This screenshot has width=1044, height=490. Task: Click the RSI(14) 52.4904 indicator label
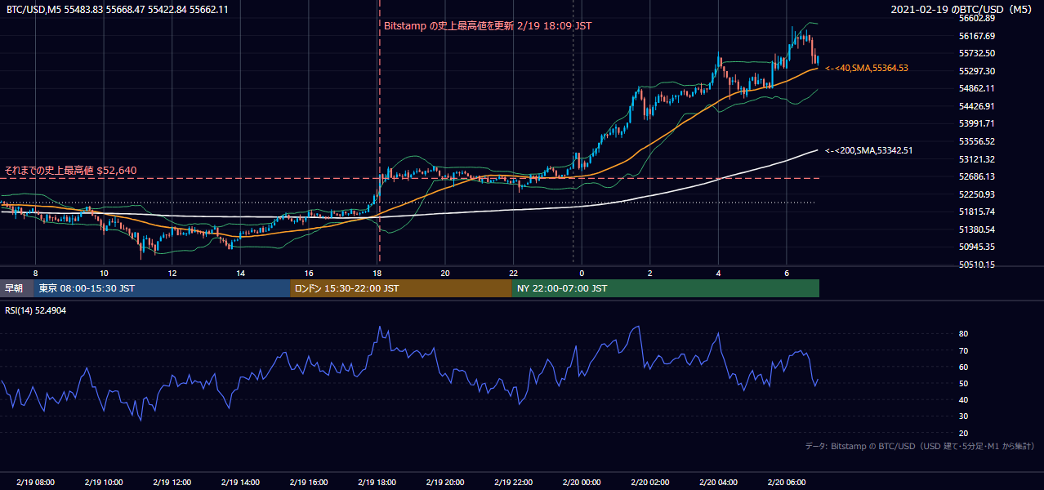click(x=36, y=310)
